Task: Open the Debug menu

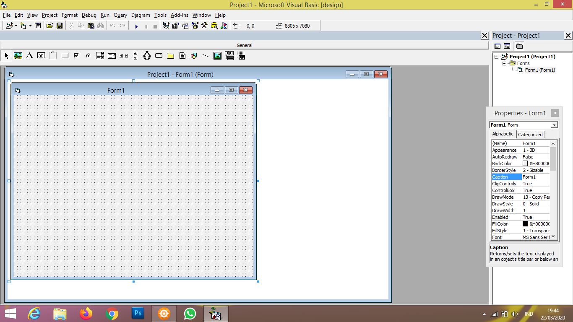Action: tap(89, 15)
